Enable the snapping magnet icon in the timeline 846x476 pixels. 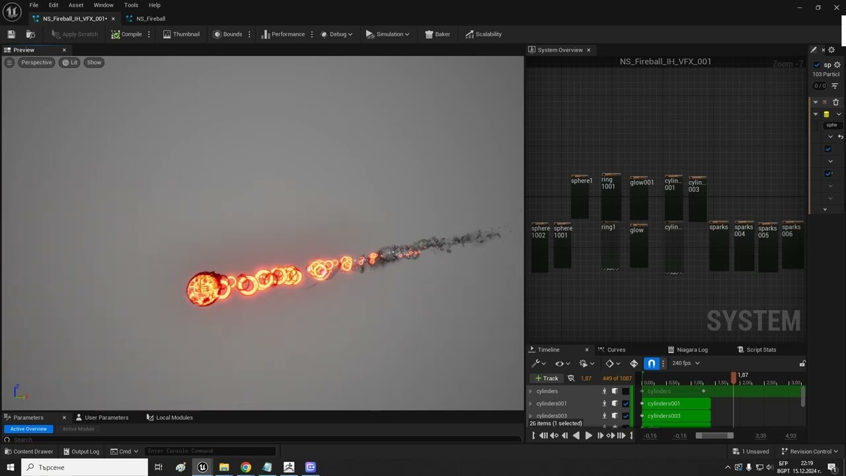click(x=651, y=363)
